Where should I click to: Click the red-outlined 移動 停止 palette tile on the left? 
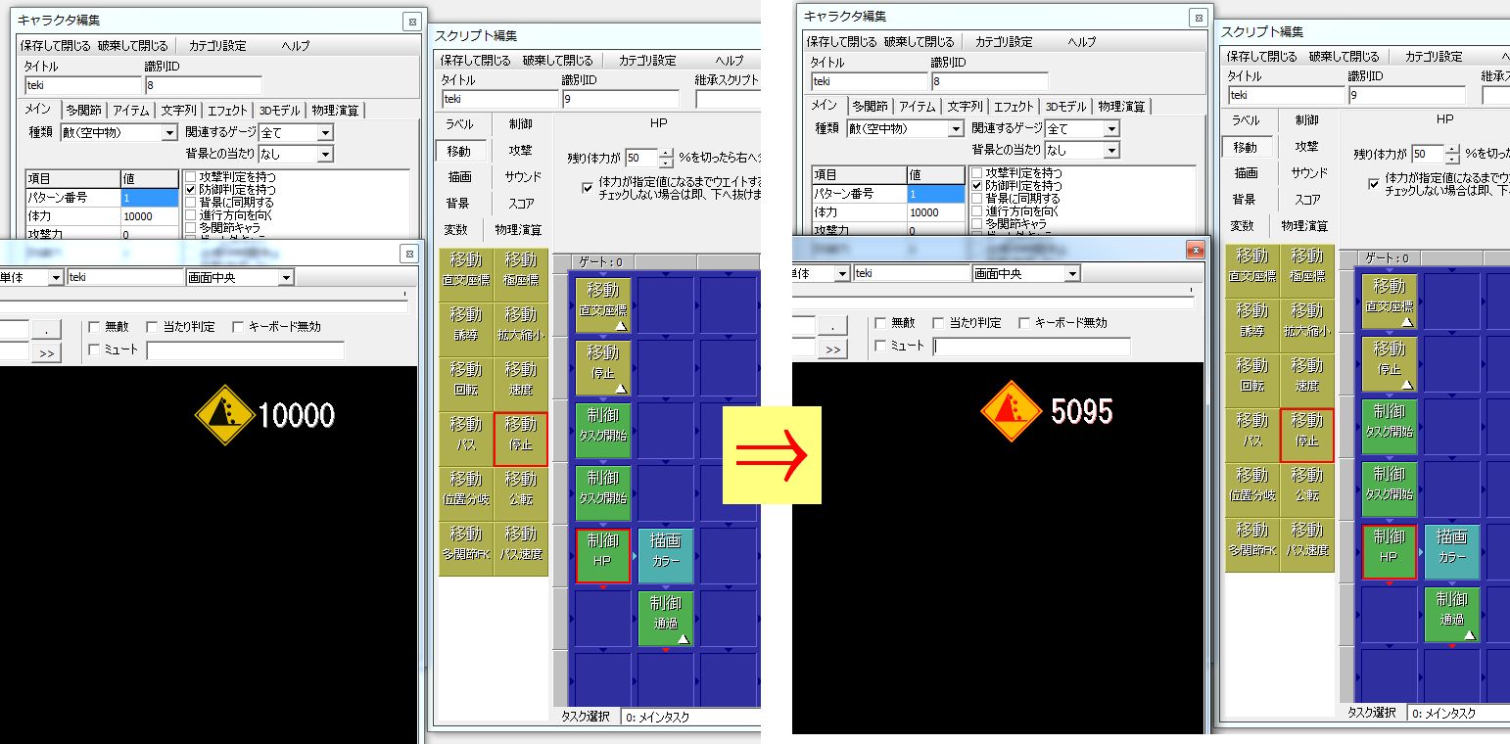point(521,439)
